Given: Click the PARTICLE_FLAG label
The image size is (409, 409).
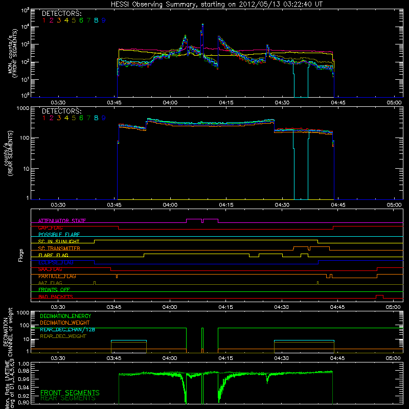Looking at the screenshot, I should [x=57, y=276].
